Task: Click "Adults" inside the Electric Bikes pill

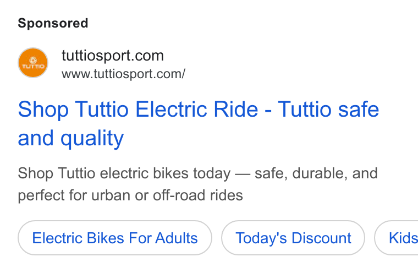Action: (177, 238)
